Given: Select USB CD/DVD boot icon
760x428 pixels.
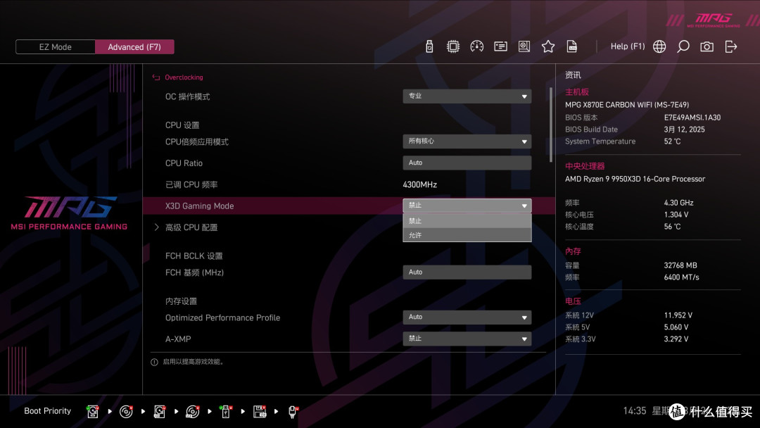Looking at the screenshot, I should [x=192, y=411].
